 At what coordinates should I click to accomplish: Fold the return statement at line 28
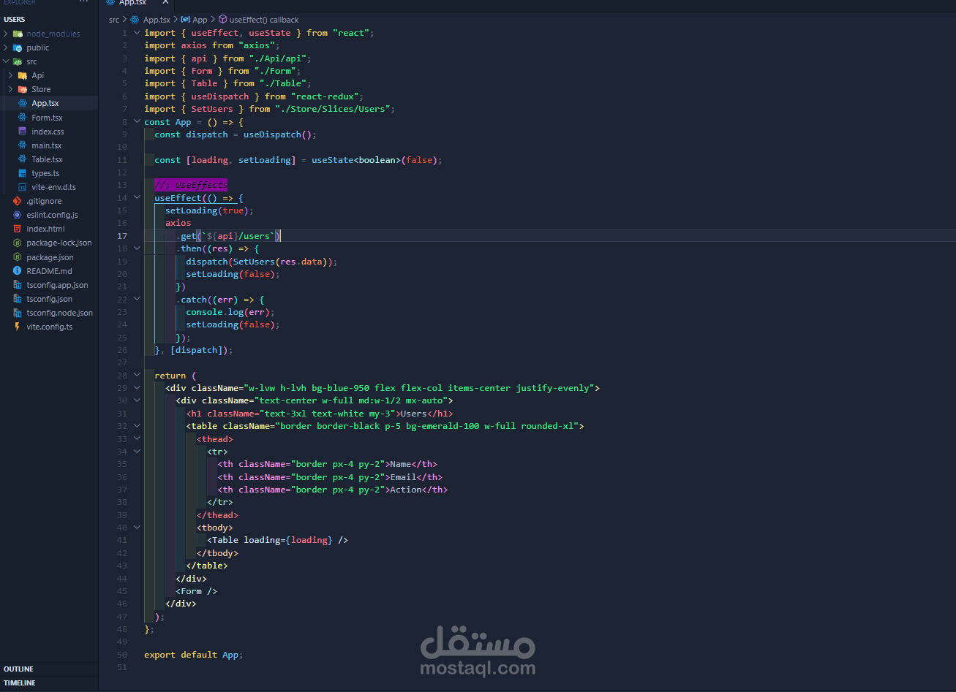136,376
